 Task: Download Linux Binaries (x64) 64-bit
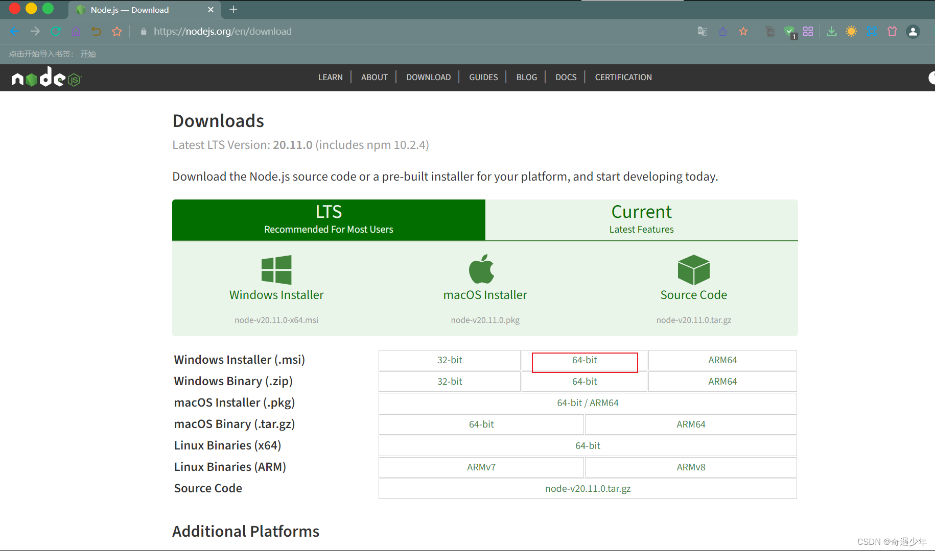pyautogui.click(x=588, y=446)
